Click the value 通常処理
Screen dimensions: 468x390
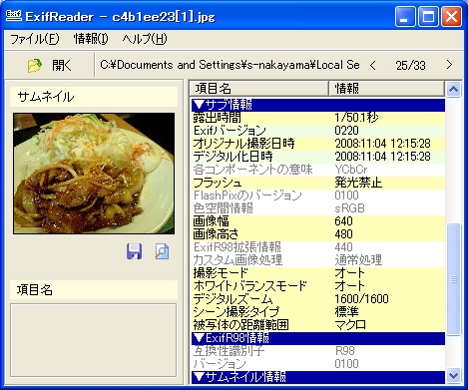tap(358, 260)
